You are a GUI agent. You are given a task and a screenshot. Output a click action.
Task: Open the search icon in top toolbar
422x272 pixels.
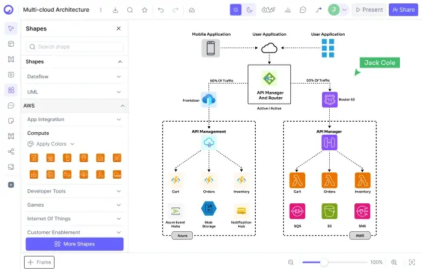[x=130, y=10]
